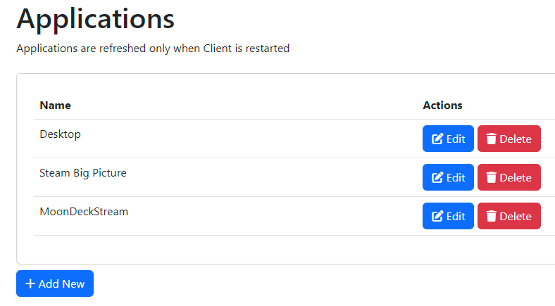Open Edit for Steam Big Picture
The height and width of the screenshot is (306, 555).
pyautogui.click(x=448, y=178)
